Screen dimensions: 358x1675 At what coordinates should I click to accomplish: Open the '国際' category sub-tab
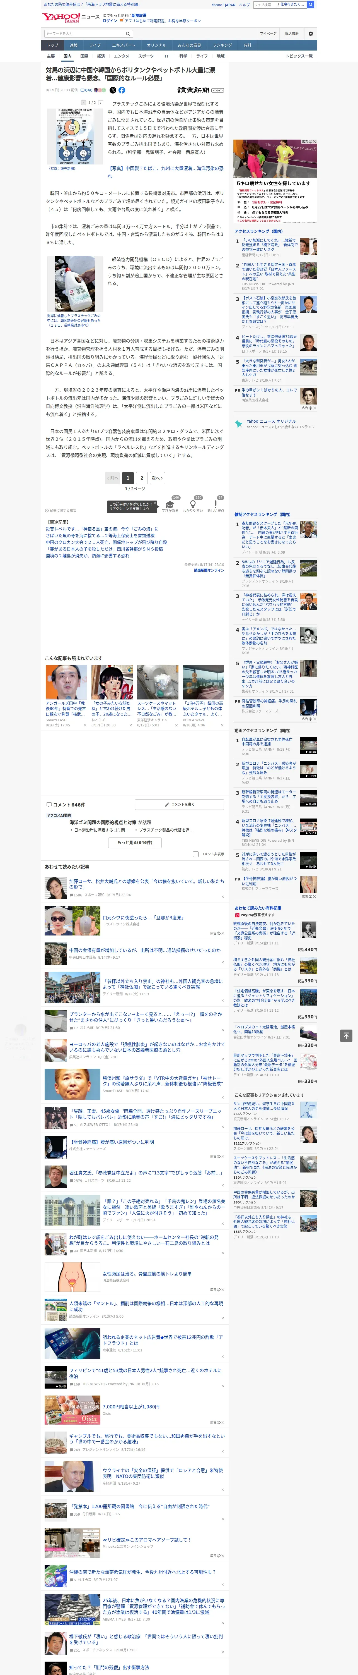click(84, 56)
